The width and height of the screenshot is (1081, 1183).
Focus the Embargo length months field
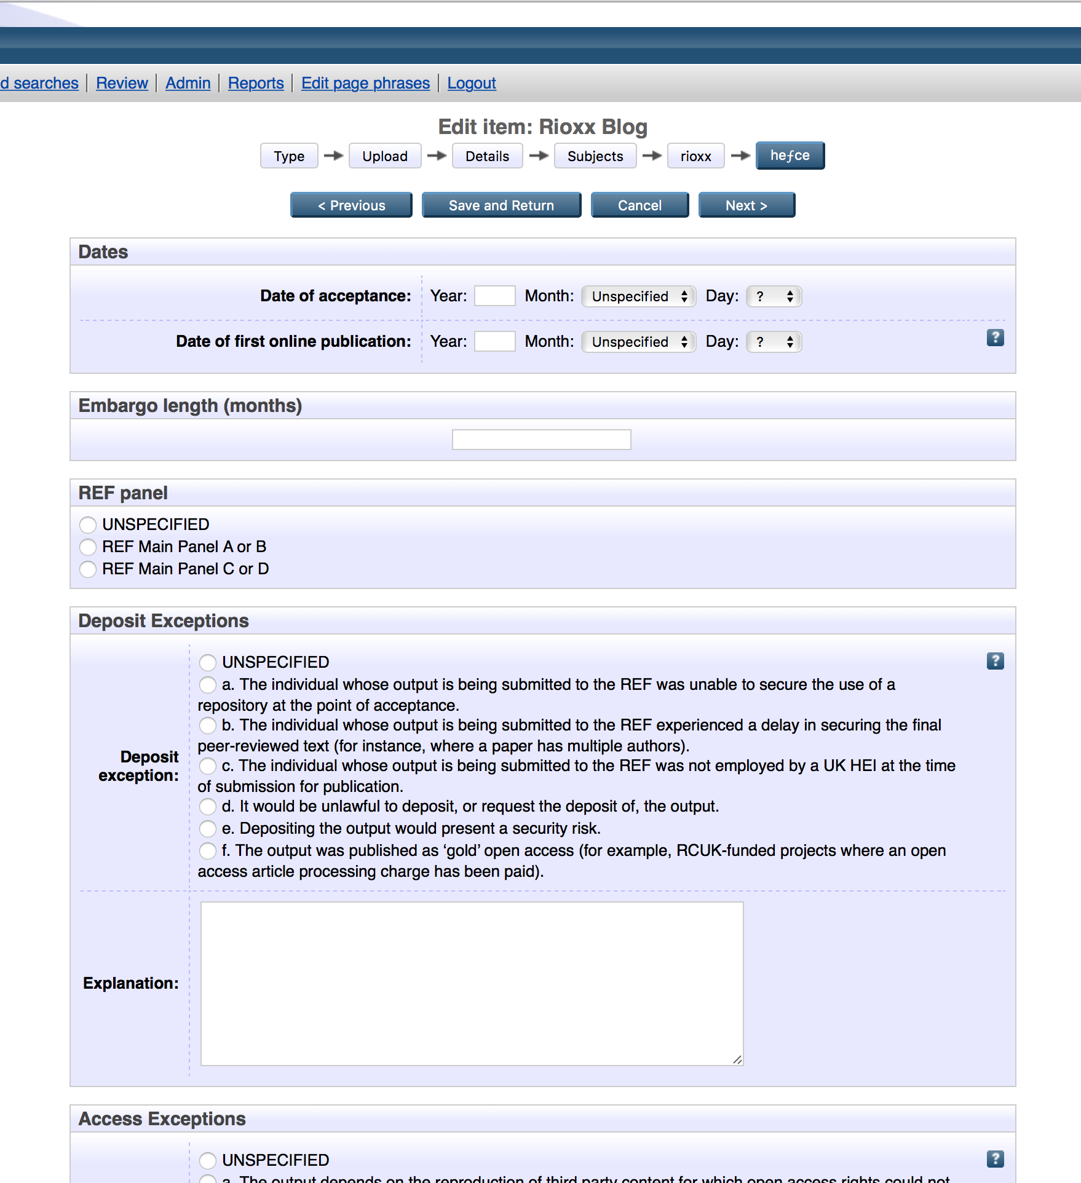tap(541, 440)
